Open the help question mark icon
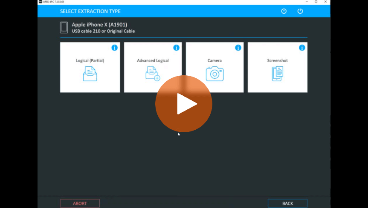 284,11
